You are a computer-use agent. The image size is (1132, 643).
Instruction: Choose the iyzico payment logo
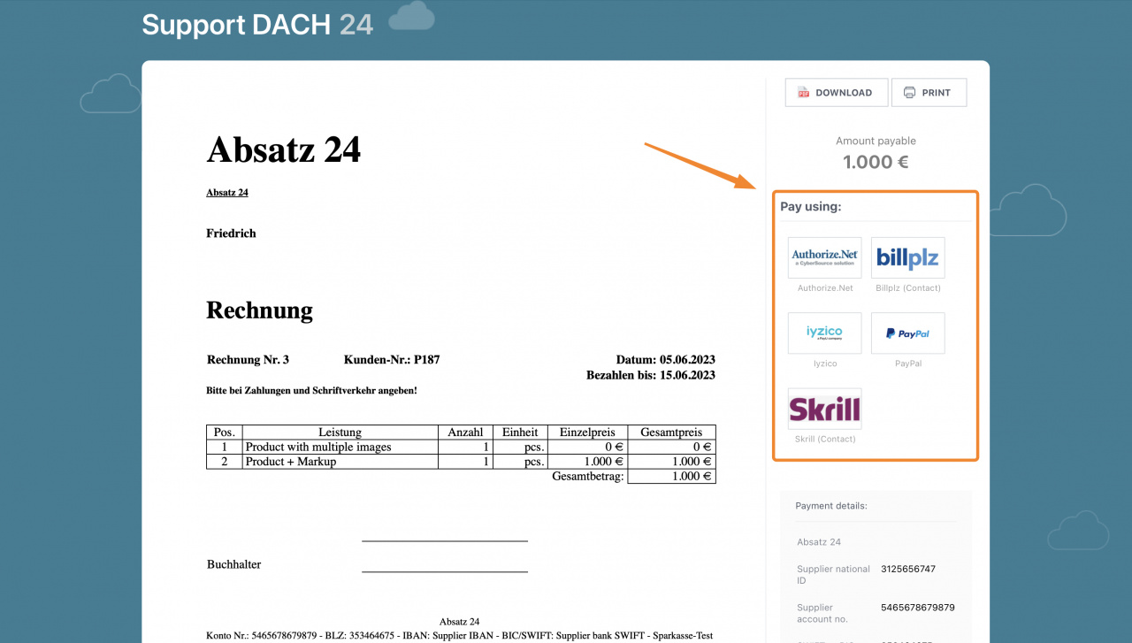click(x=824, y=333)
